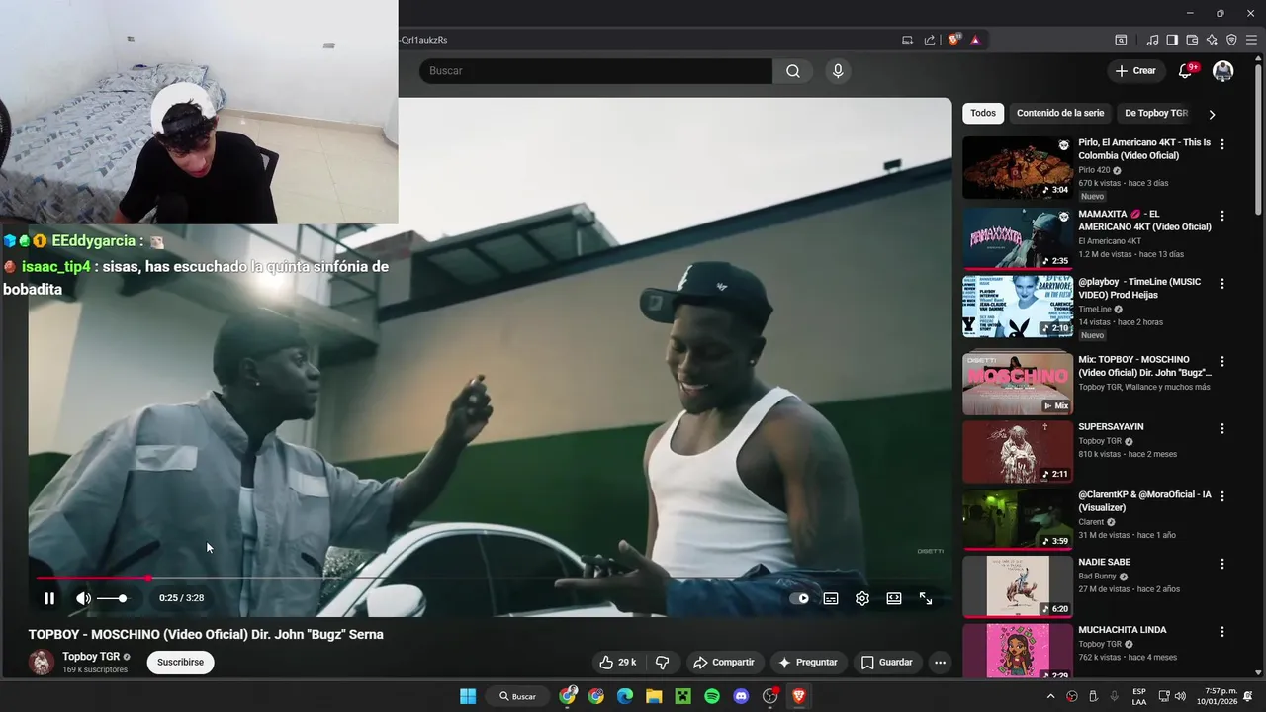1266x712 pixels.
Task: Open options for the MAMAXITA video
Action: (x=1222, y=216)
